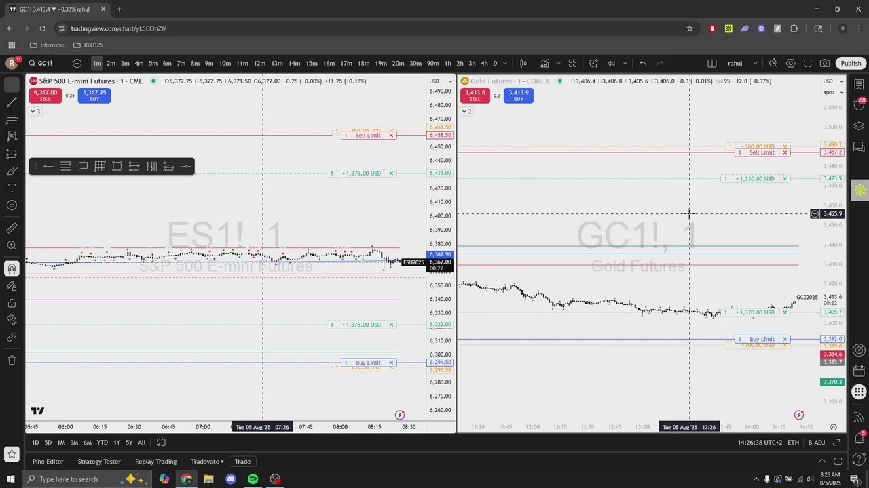Select the trend line drawing tool

[12, 102]
